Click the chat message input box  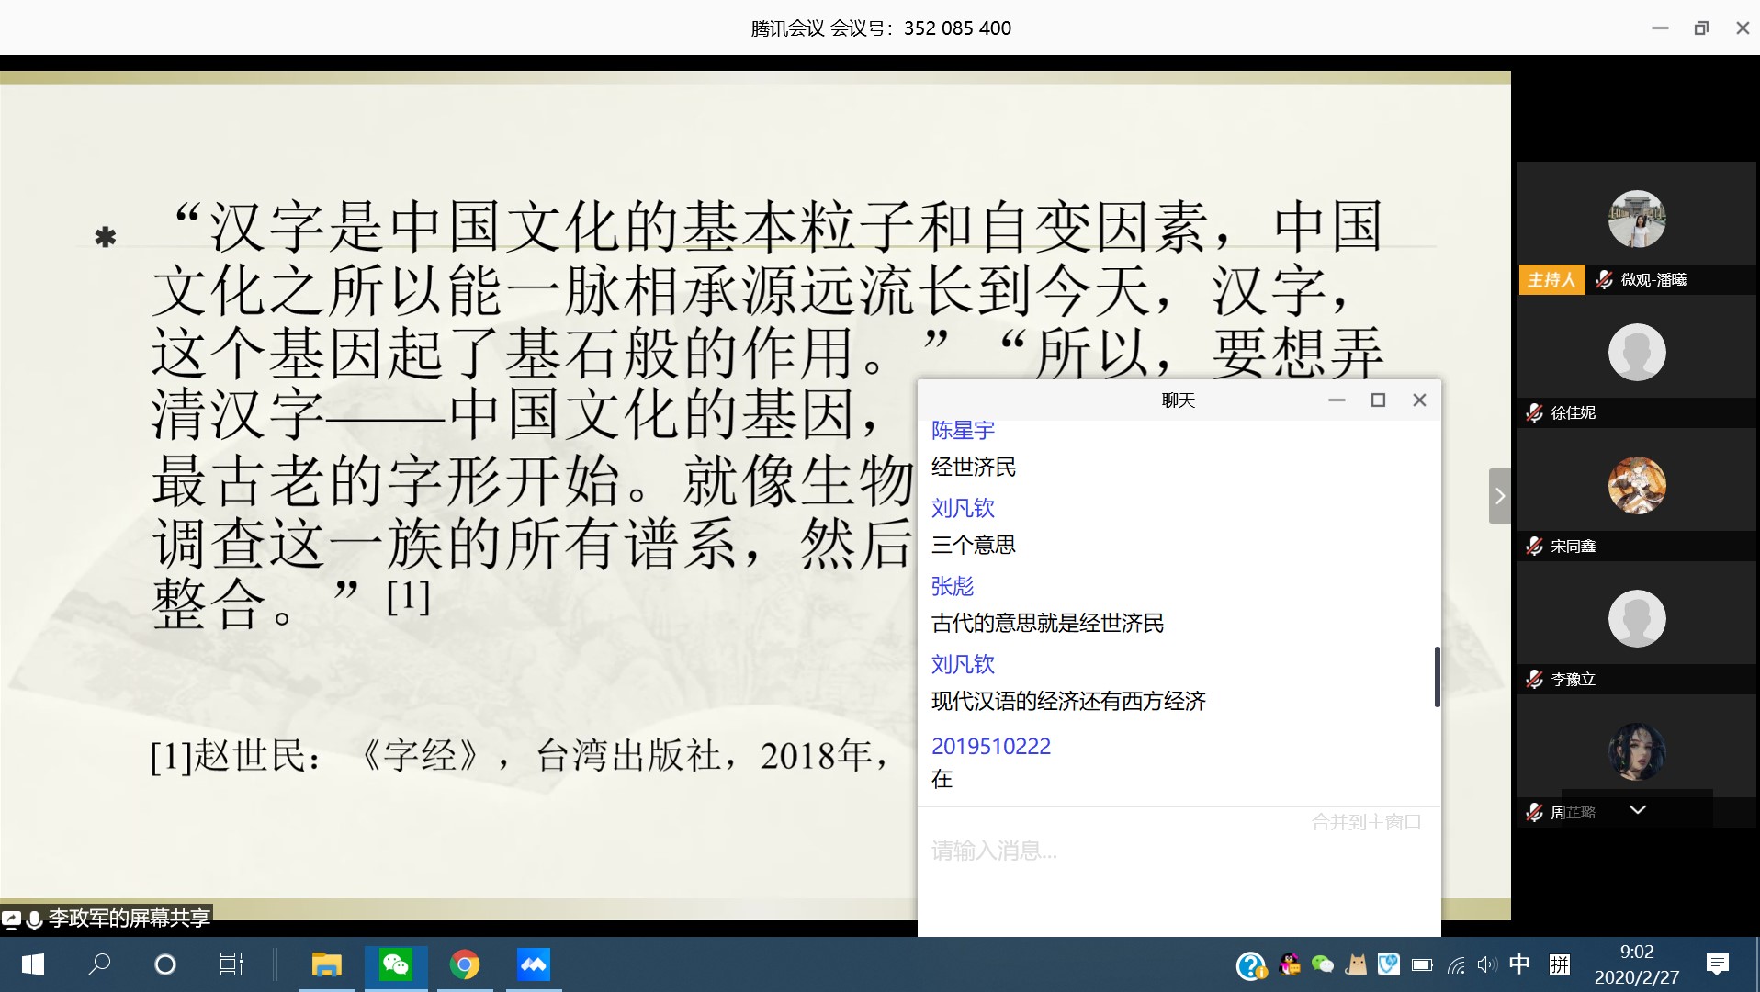coord(1176,873)
